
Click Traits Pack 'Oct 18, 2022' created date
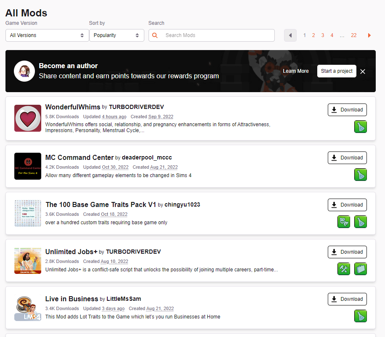pyautogui.click(x=114, y=214)
